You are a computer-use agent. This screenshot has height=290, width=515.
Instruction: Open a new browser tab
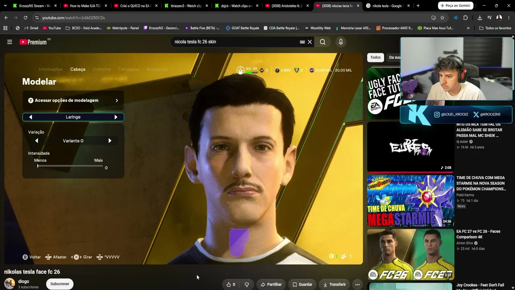click(418, 6)
